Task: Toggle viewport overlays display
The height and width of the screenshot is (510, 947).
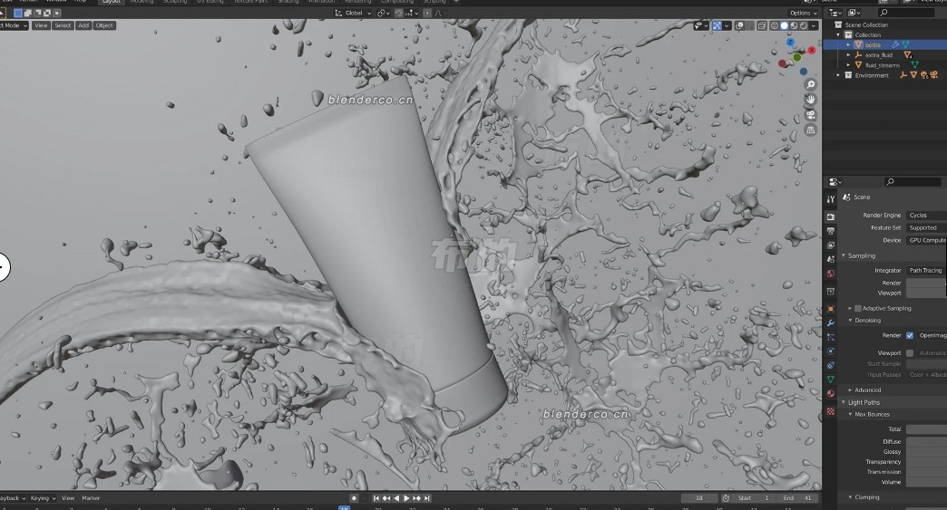Action: tap(739, 26)
